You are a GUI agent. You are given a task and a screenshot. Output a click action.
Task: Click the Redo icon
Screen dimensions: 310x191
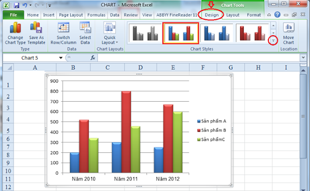click(x=37, y=5)
